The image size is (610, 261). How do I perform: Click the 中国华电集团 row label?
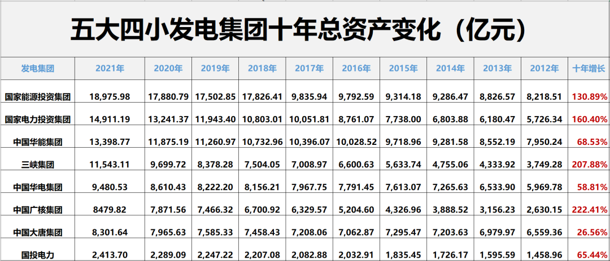point(37,187)
